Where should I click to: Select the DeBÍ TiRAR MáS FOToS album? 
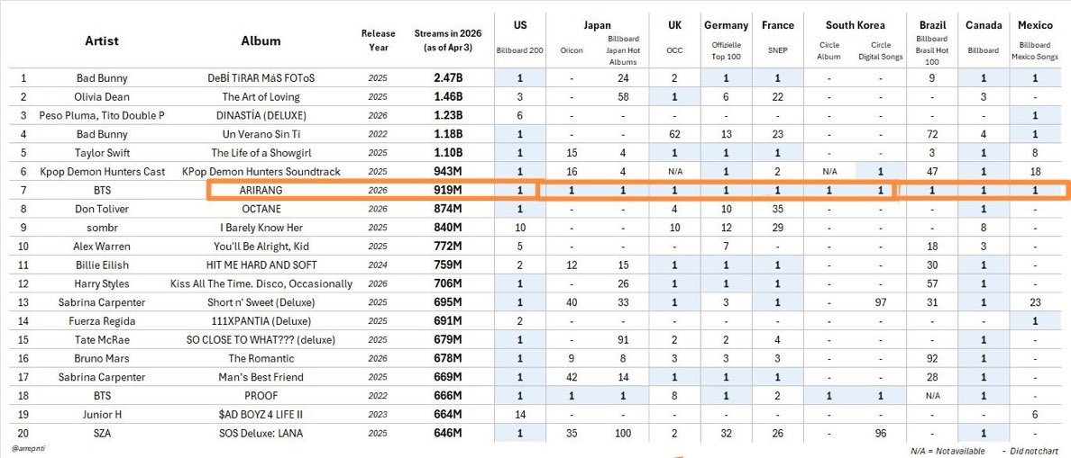pos(261,77)
